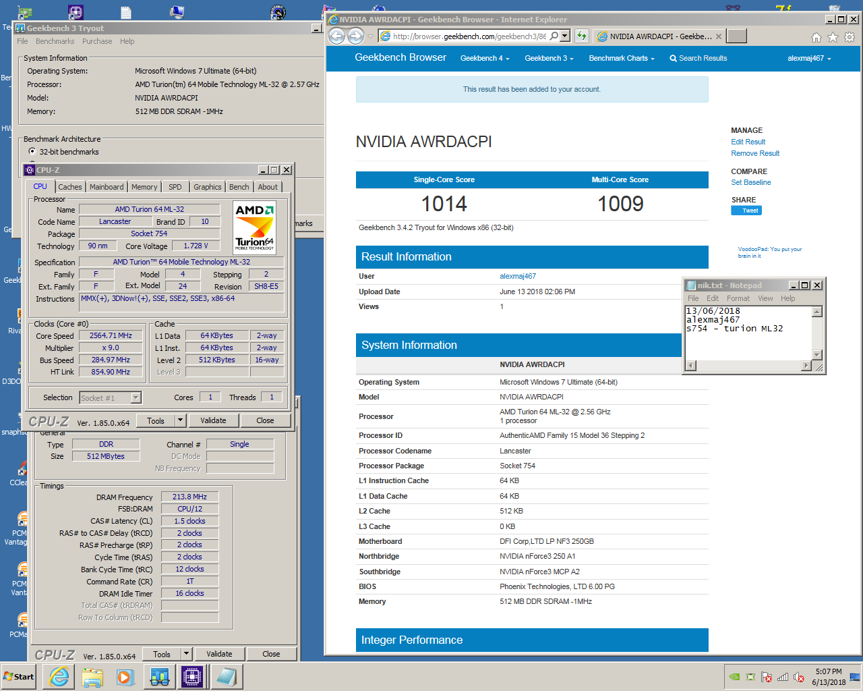This screenshot has width=863, height=691.
Task: Go forward in Internet Explorer
Action: [355, 36]
